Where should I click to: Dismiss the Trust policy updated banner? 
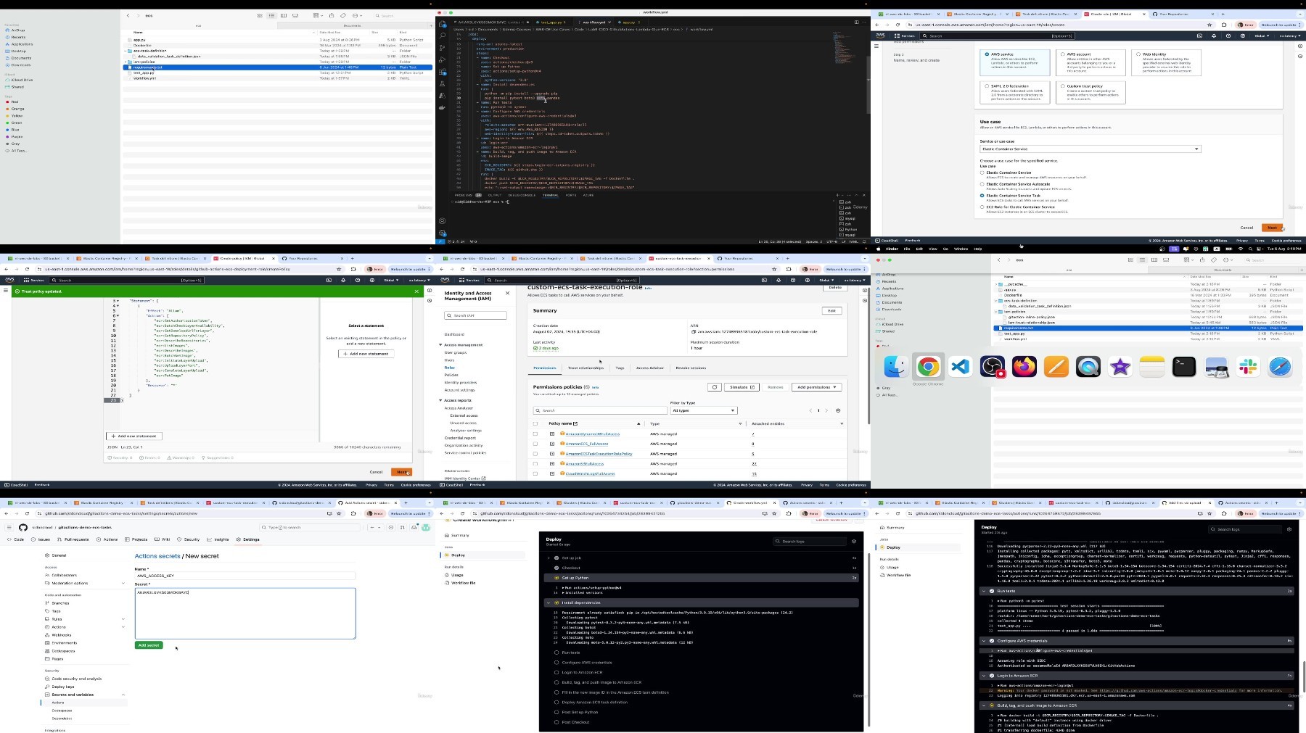[x=416, y=291]
